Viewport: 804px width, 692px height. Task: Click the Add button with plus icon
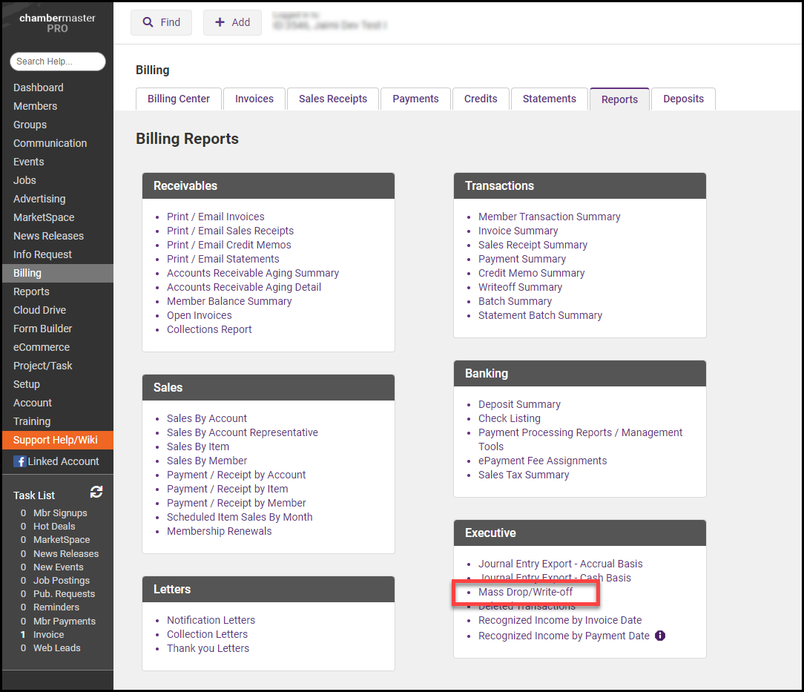(232, 22)
